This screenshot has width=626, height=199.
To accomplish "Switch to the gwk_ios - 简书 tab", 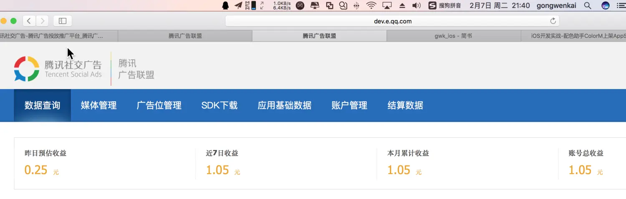I will point(454,36).
